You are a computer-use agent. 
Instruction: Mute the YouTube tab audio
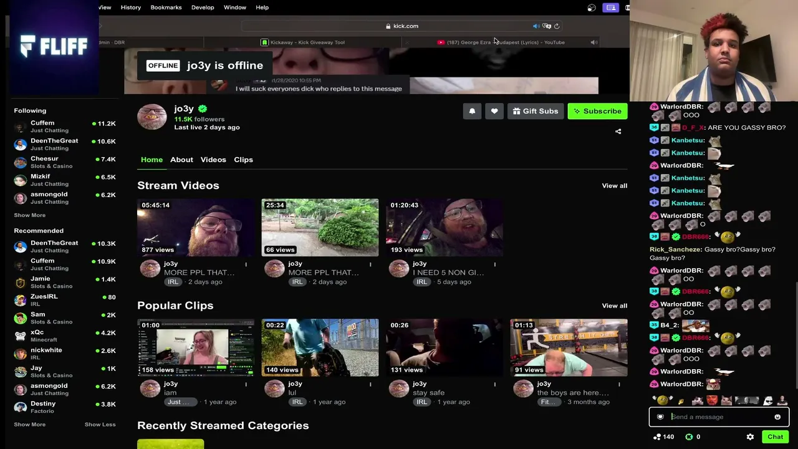(x=594, y=42)
